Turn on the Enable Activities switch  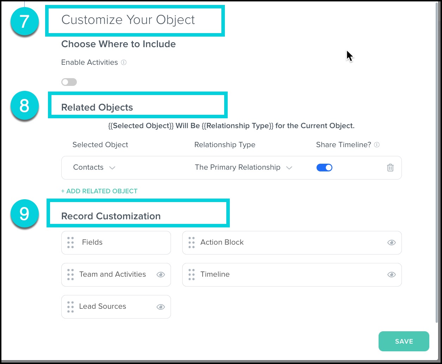pyautogui.click(x=69, y=82)
